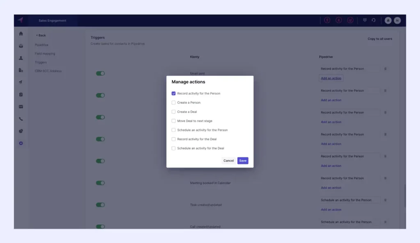Image resolution: width=420 pixels, height=243 pixels.
Task: Open the phone calls icon in sidebar
Action: tap(21, 119)
